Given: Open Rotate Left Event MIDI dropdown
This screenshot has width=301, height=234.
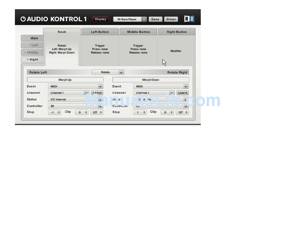Looking at the screenshot, I should [75, 86].
